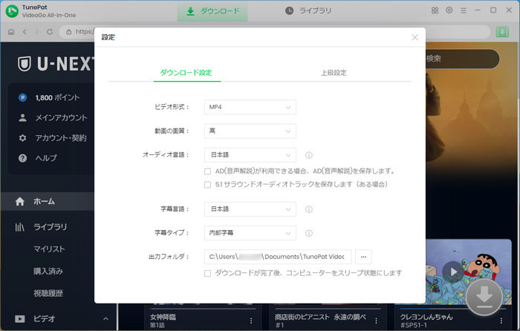Image resolution: width=520 pixels, height=331 pixels.
Task: Open the hamburger menu icon
Action: pyautogui.click(x=464, y=10)
